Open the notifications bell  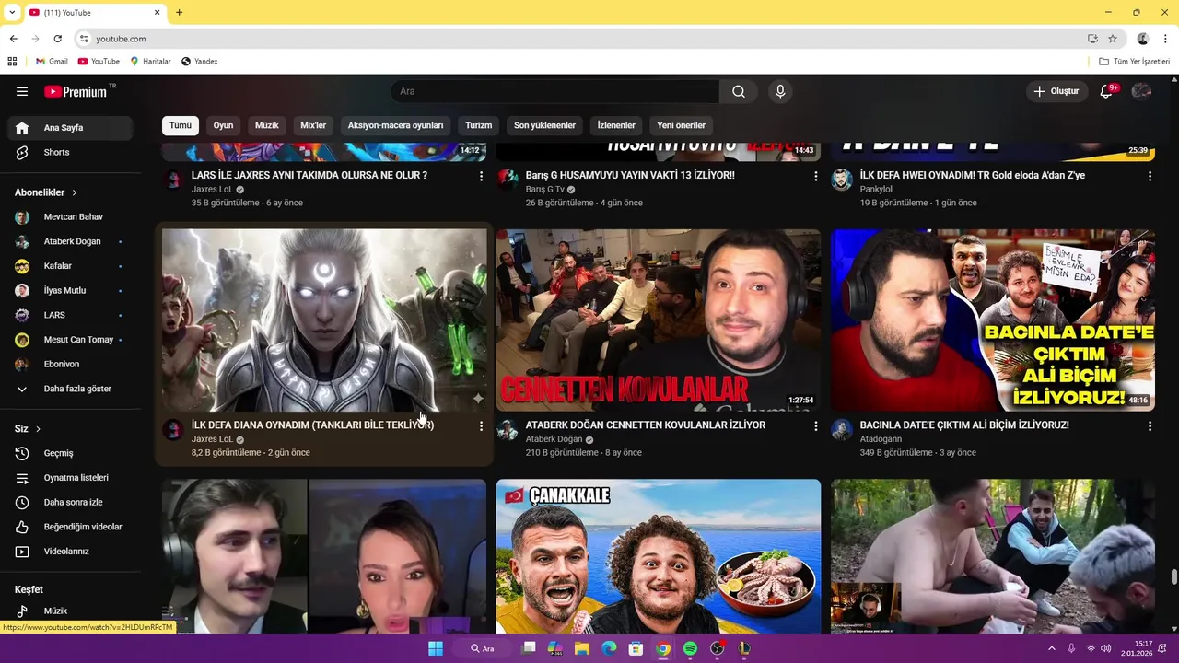tap(1106, 91)
